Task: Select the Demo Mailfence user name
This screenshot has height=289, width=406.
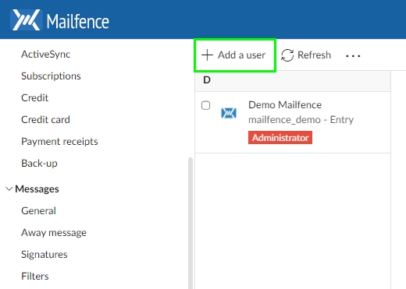Action: [285, 105]
